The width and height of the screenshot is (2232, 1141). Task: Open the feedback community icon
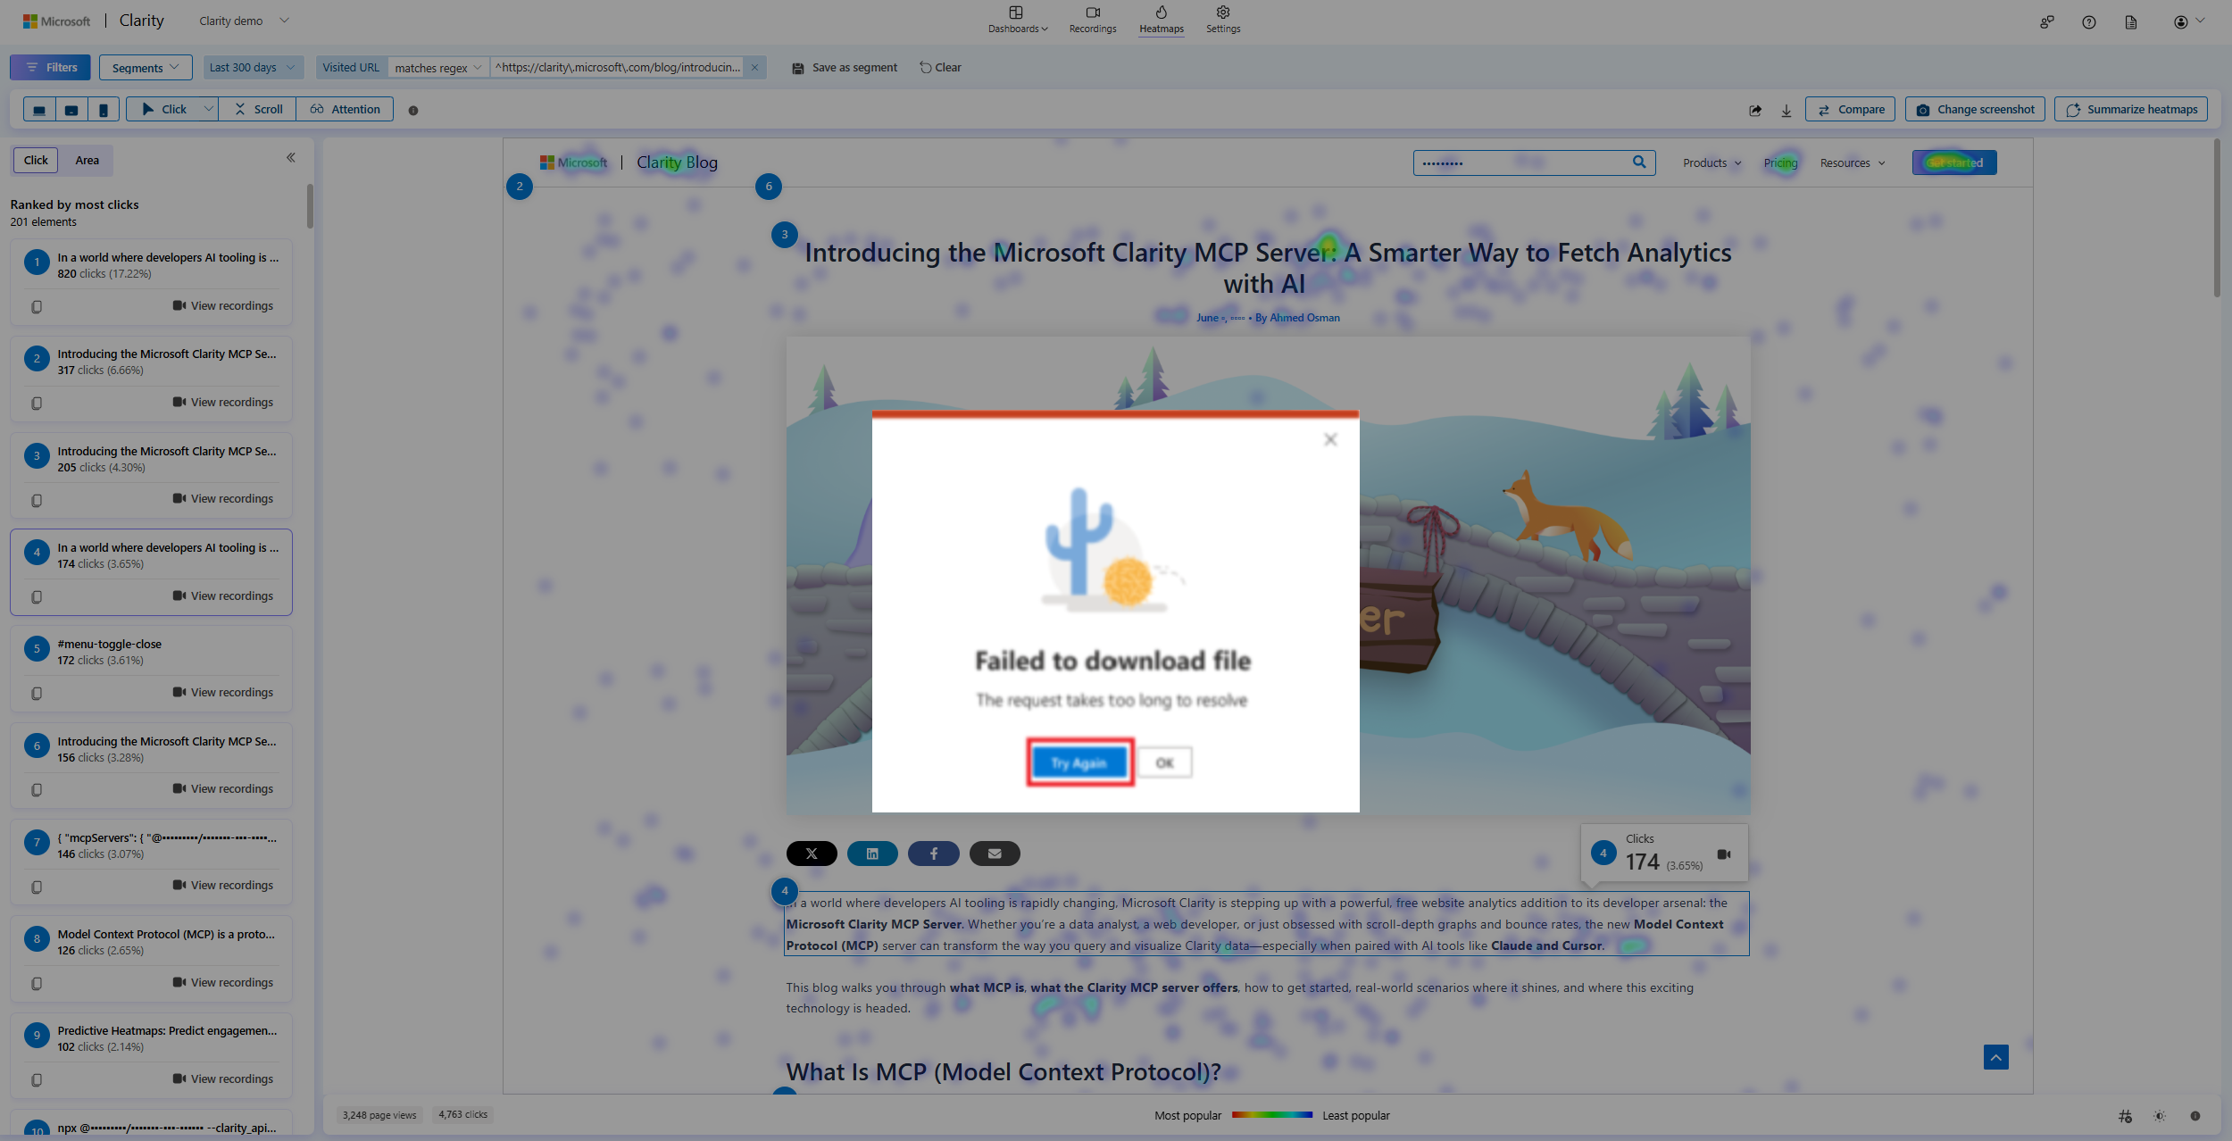[x=2047, y=22]
